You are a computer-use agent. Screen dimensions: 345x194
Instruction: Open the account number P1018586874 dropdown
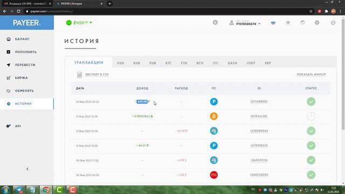click(248, 23)
